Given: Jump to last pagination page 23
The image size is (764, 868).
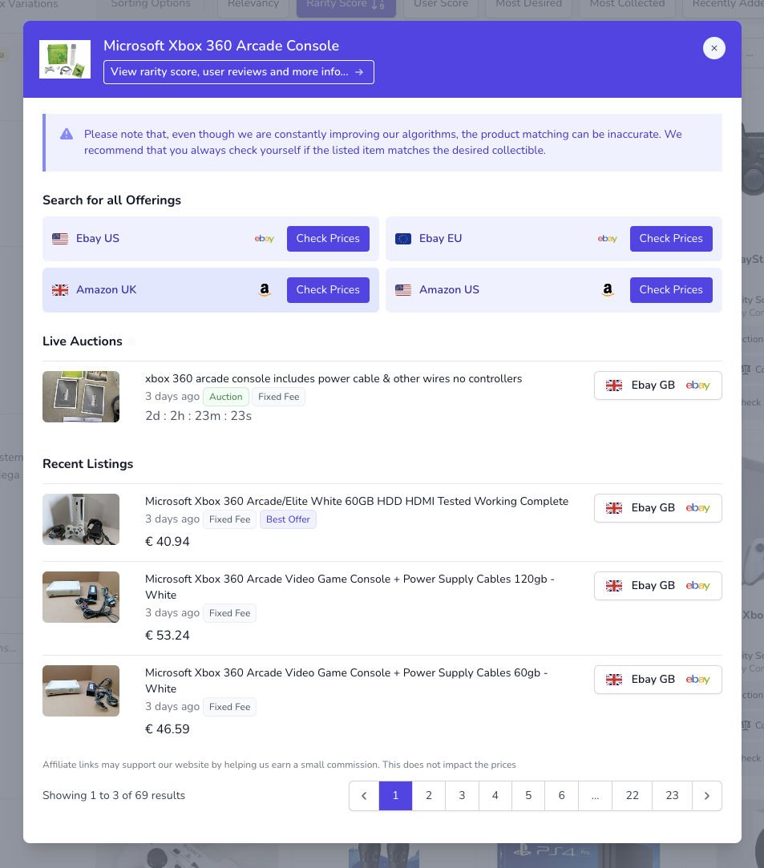Looking at the screenshot, I should point(672,796).
